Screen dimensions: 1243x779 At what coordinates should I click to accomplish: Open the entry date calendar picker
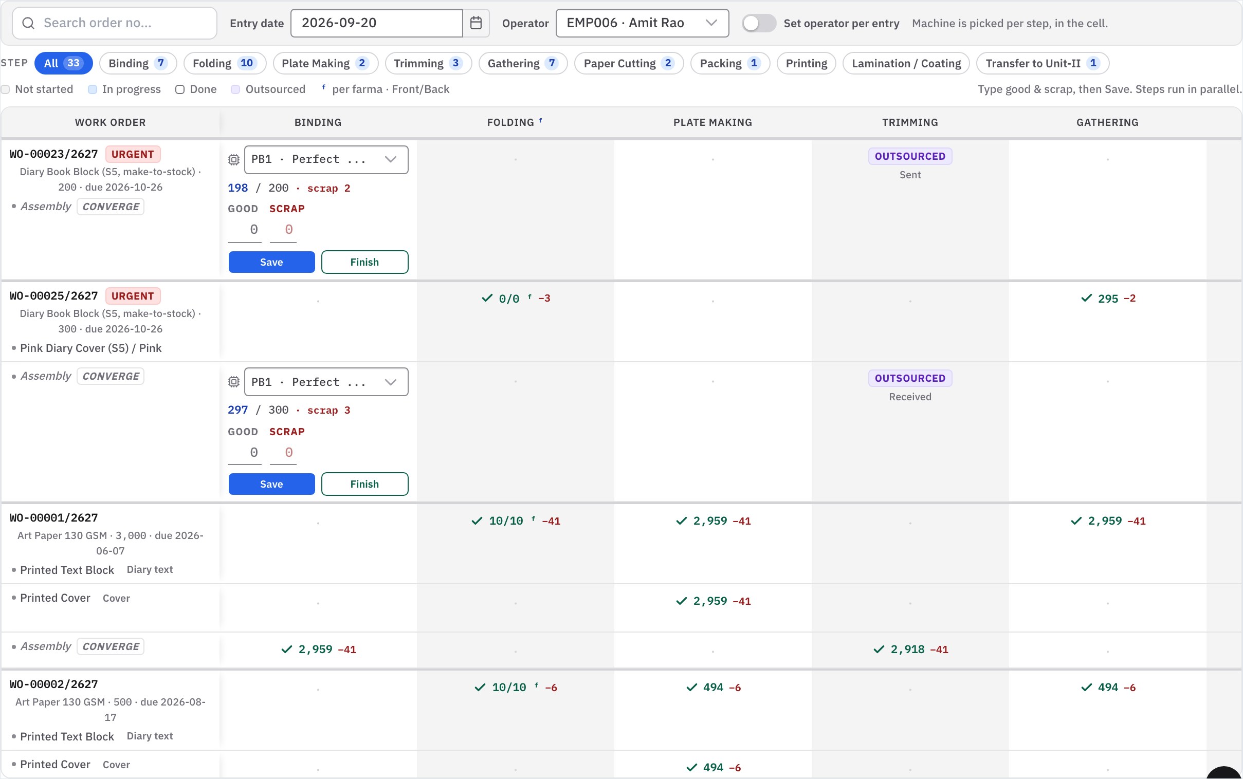coord(476,23)
